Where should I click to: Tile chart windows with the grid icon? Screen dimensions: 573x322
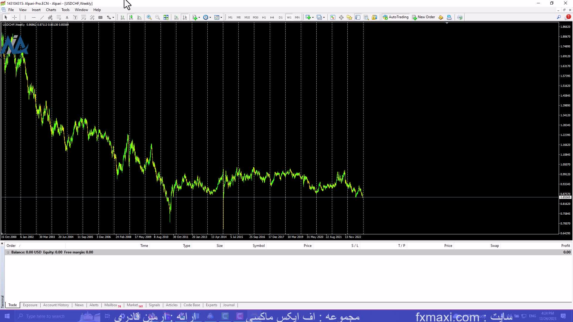point(166,17)
